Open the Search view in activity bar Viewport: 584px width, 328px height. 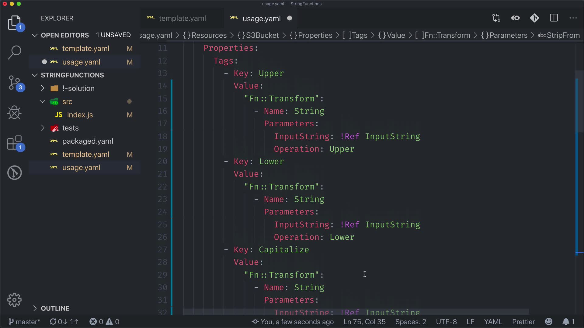point(14,52)
